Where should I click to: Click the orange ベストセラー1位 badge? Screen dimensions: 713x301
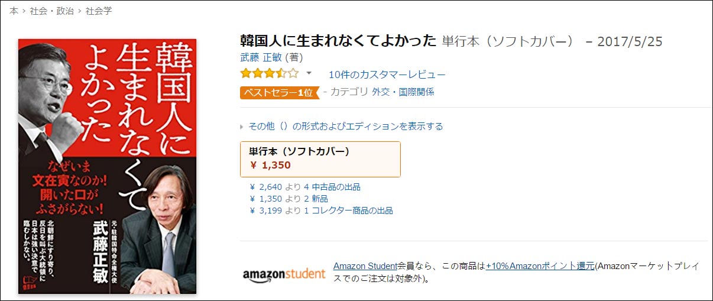(277, 92)
